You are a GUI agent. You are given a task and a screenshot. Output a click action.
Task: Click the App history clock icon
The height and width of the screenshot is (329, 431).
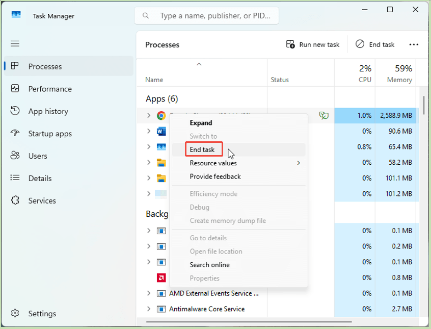pyautogui.click(x=15, y=111)
